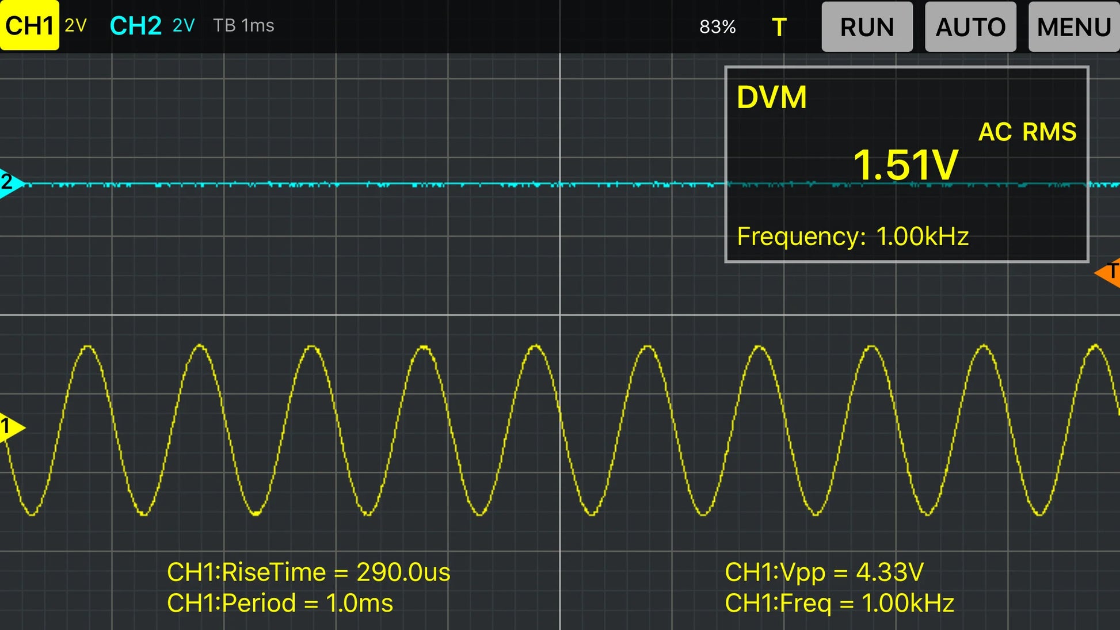Tap the 83% battery indicator

point(717,27)
